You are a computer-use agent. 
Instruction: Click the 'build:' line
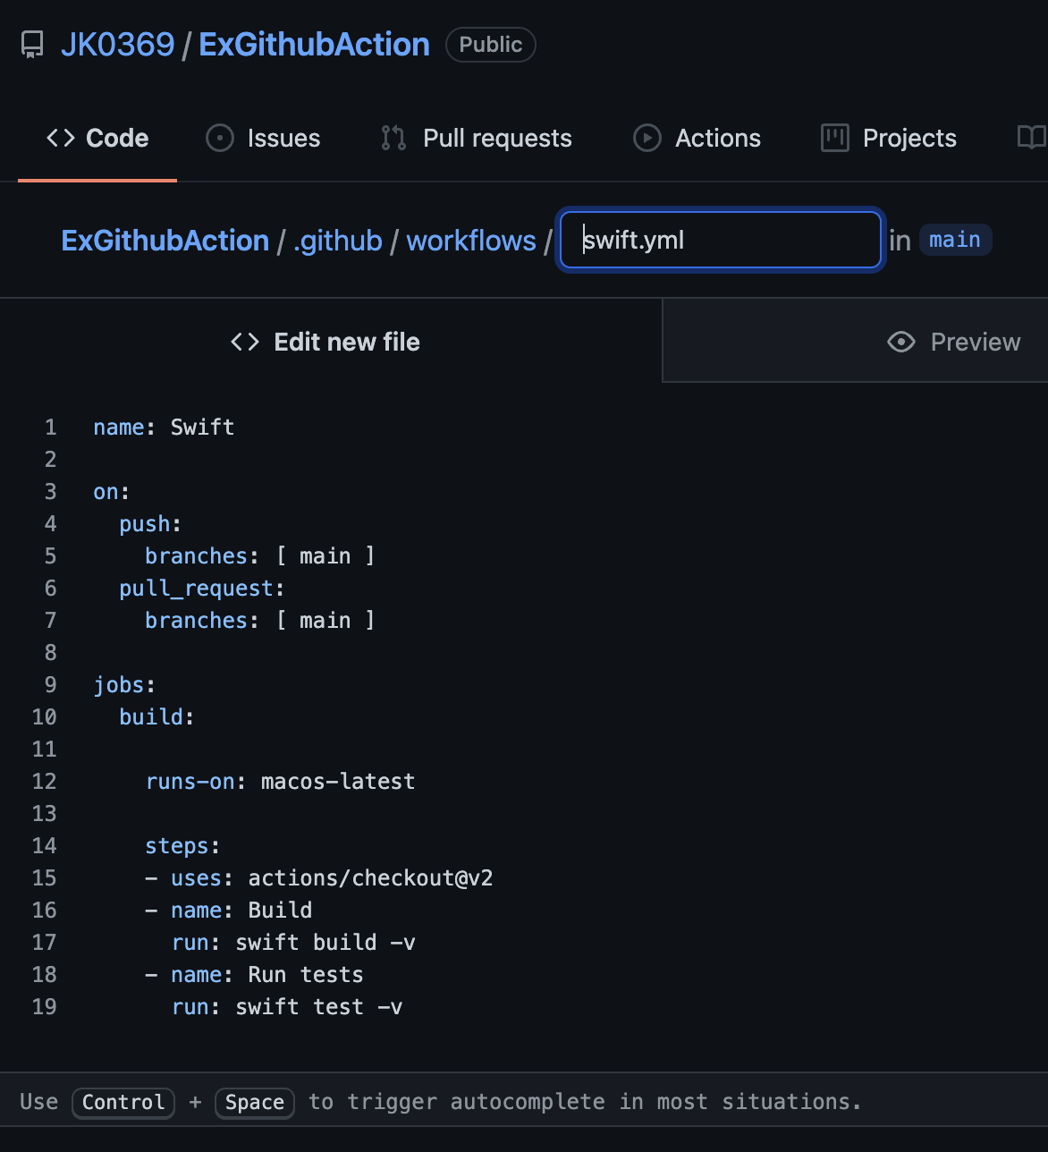pyautogui.click(x=156, y=717)
